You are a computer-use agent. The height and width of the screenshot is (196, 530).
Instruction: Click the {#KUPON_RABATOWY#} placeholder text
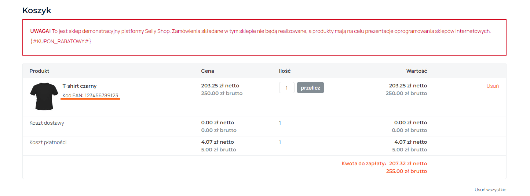click(61, 41)
